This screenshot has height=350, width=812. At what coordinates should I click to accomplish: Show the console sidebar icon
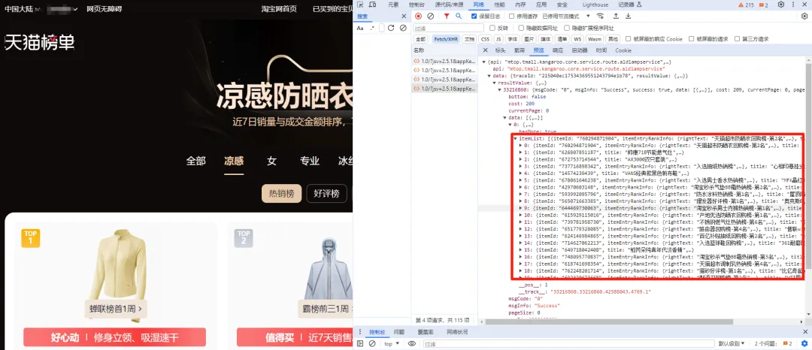(x=360, y=343)
